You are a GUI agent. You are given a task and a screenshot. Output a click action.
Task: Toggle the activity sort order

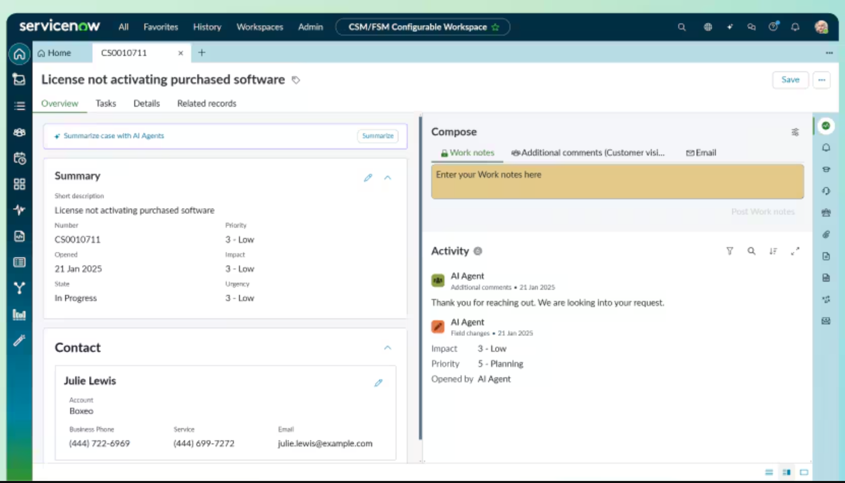coord(773,251)
